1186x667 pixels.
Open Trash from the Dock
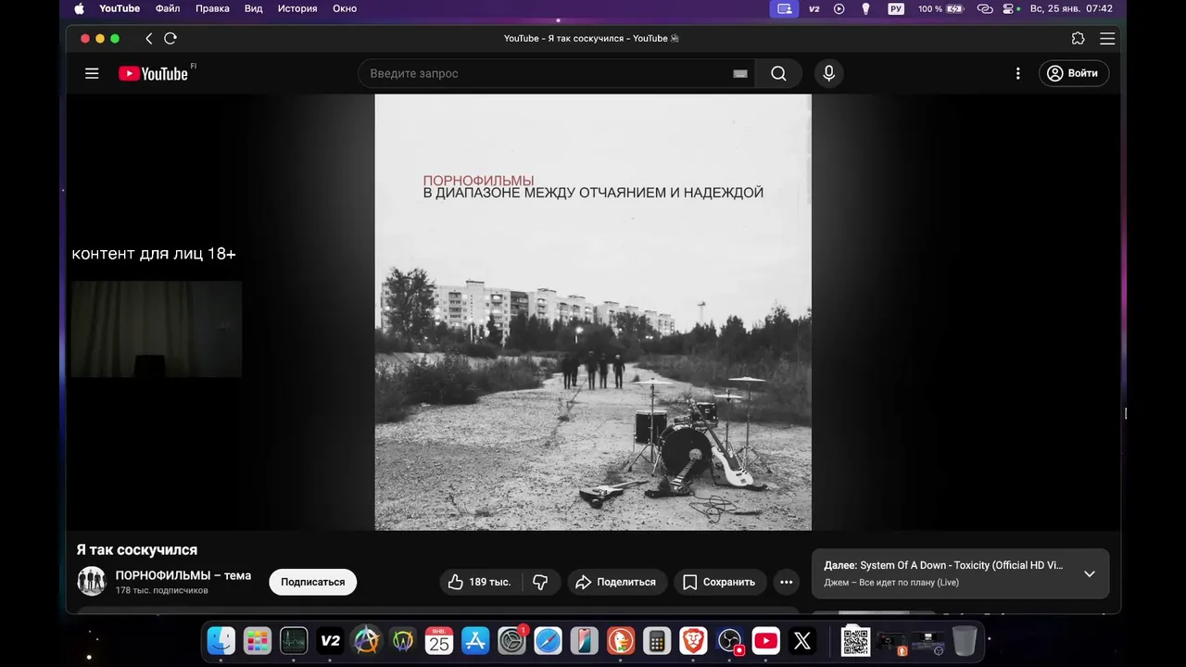(965, 640)
